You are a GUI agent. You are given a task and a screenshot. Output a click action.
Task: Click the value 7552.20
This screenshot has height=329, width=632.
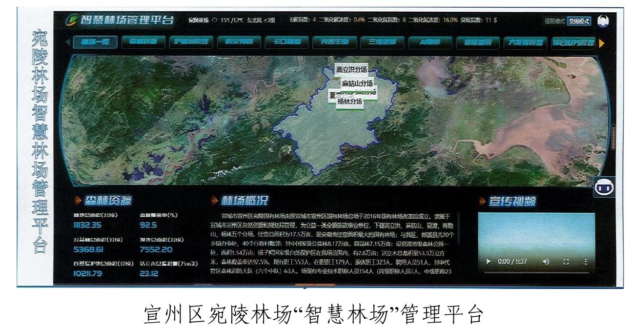coord(156,250)
